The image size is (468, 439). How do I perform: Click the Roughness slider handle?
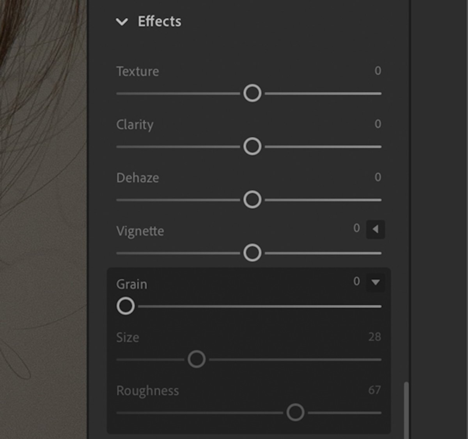pos(296,412)
